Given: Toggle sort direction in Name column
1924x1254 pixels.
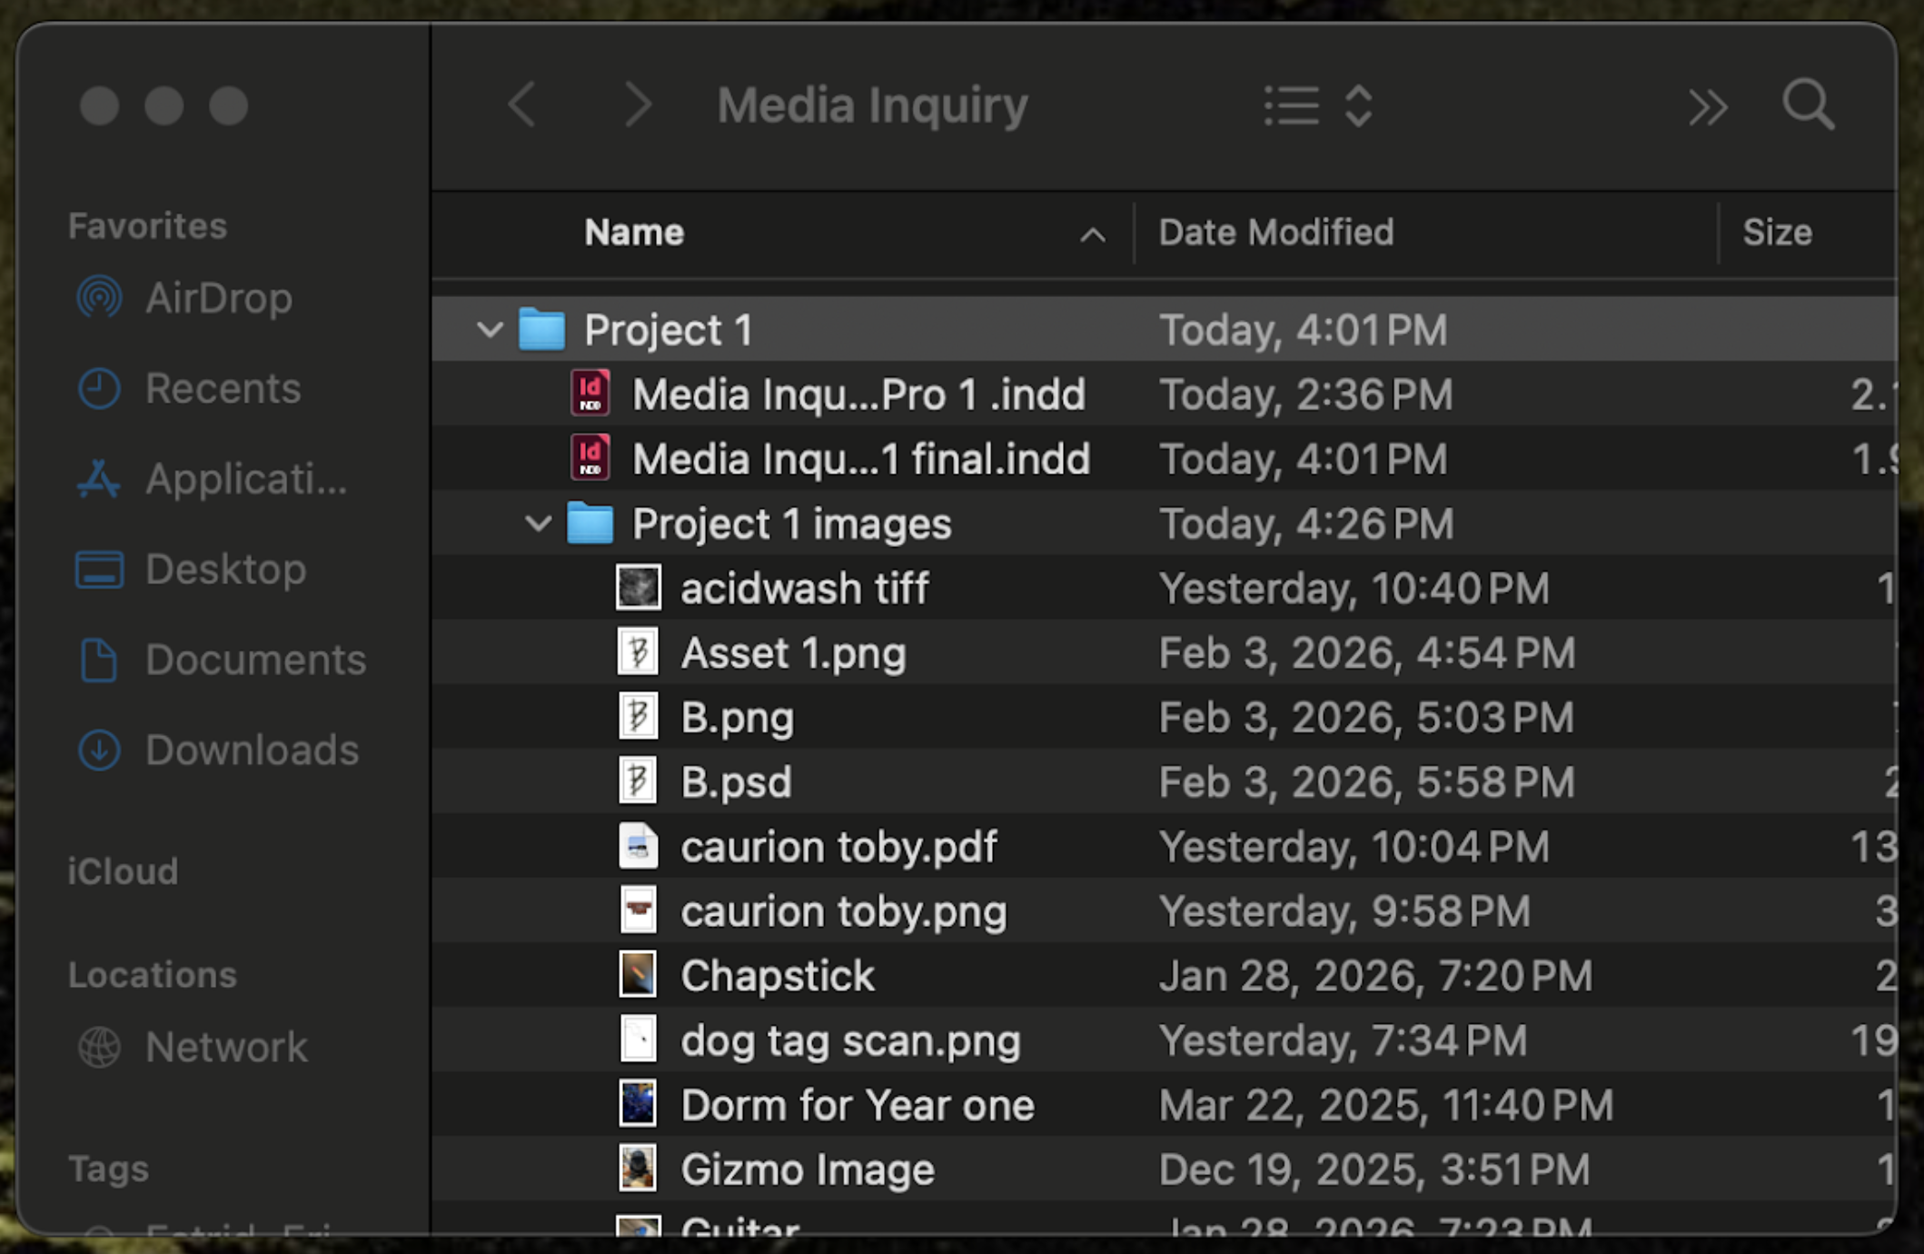Looking at the screenshot, I should [1093, 234].
